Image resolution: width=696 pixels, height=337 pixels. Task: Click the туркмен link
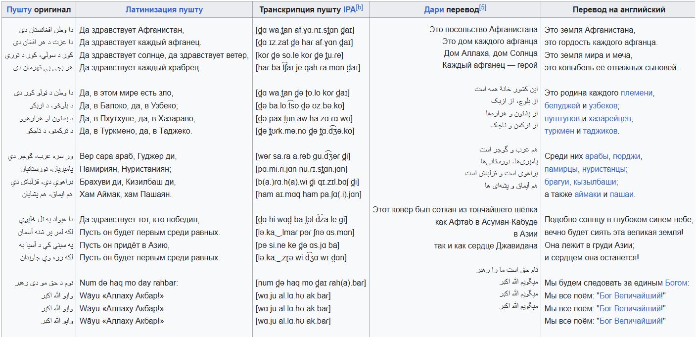[x=559, y=131]
